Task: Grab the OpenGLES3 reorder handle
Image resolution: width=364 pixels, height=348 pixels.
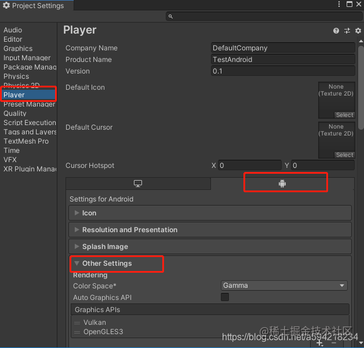Action: (77, 332)
